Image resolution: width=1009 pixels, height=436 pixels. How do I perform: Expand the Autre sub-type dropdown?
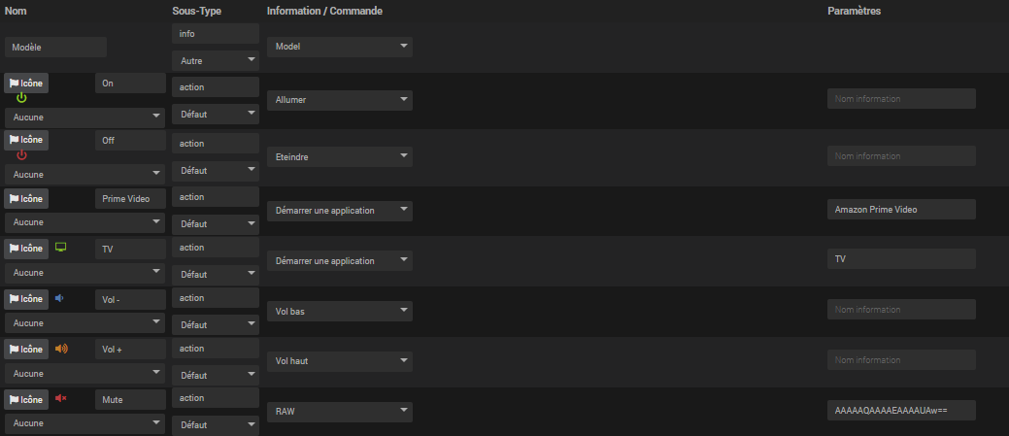(x=215, y=60)
